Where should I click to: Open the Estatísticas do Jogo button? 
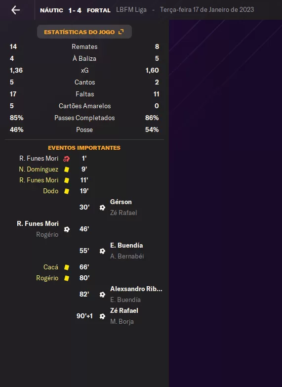pos(84,32)
